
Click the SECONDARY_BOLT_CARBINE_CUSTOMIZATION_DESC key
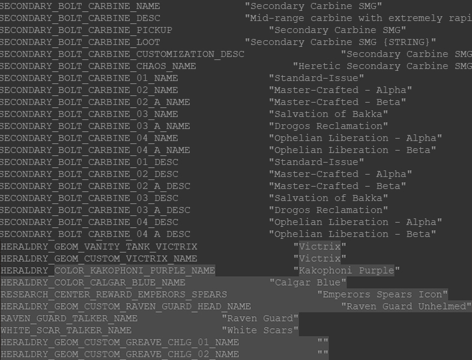pos(122,54)
